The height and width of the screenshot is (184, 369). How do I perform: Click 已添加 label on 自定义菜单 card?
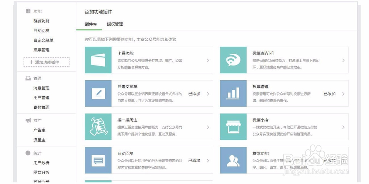coord(194,93)
